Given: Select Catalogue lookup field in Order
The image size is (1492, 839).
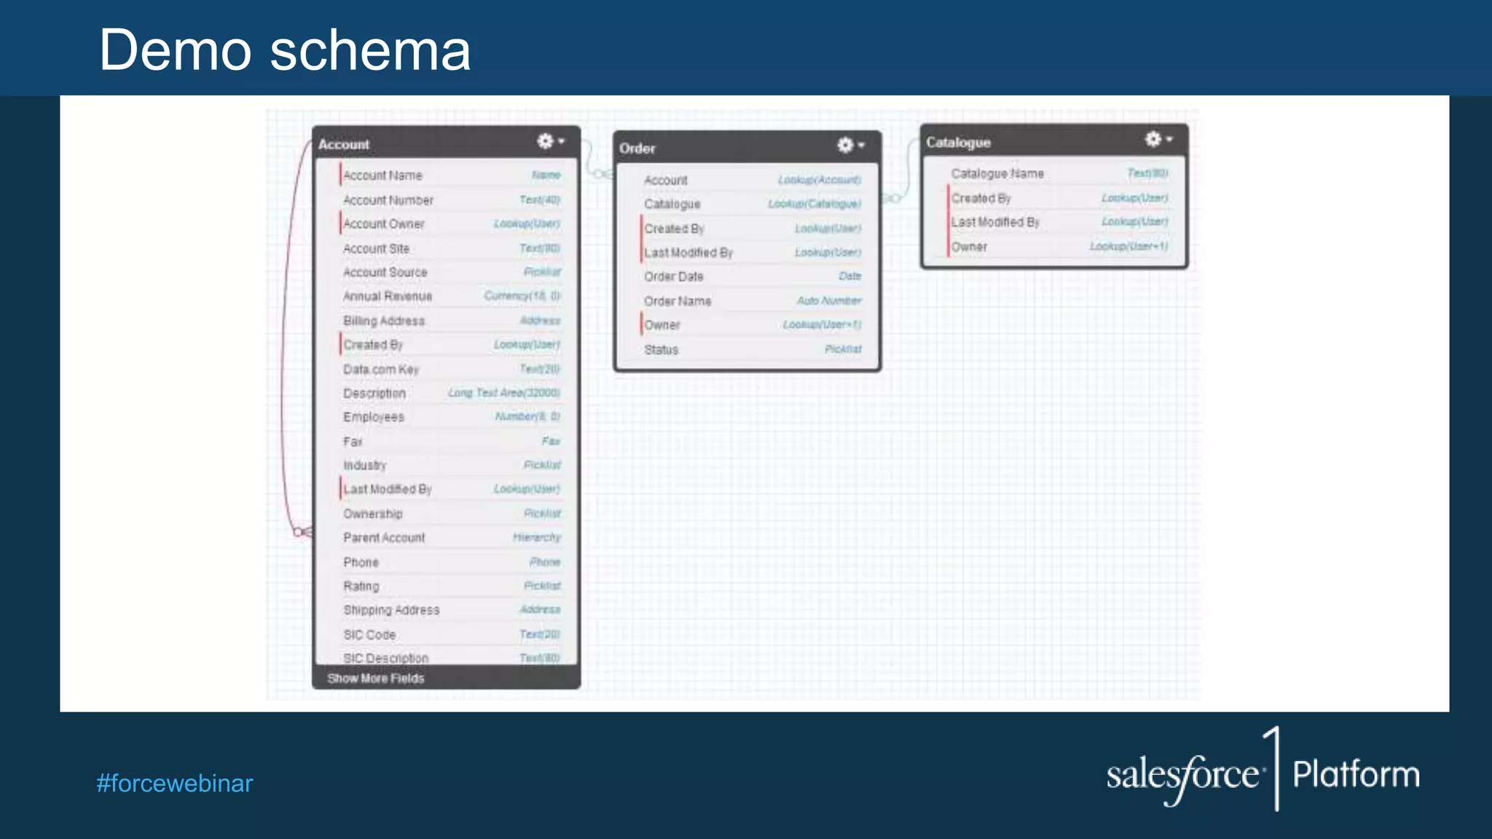Looking at the screenshot, I should [751, 204].
